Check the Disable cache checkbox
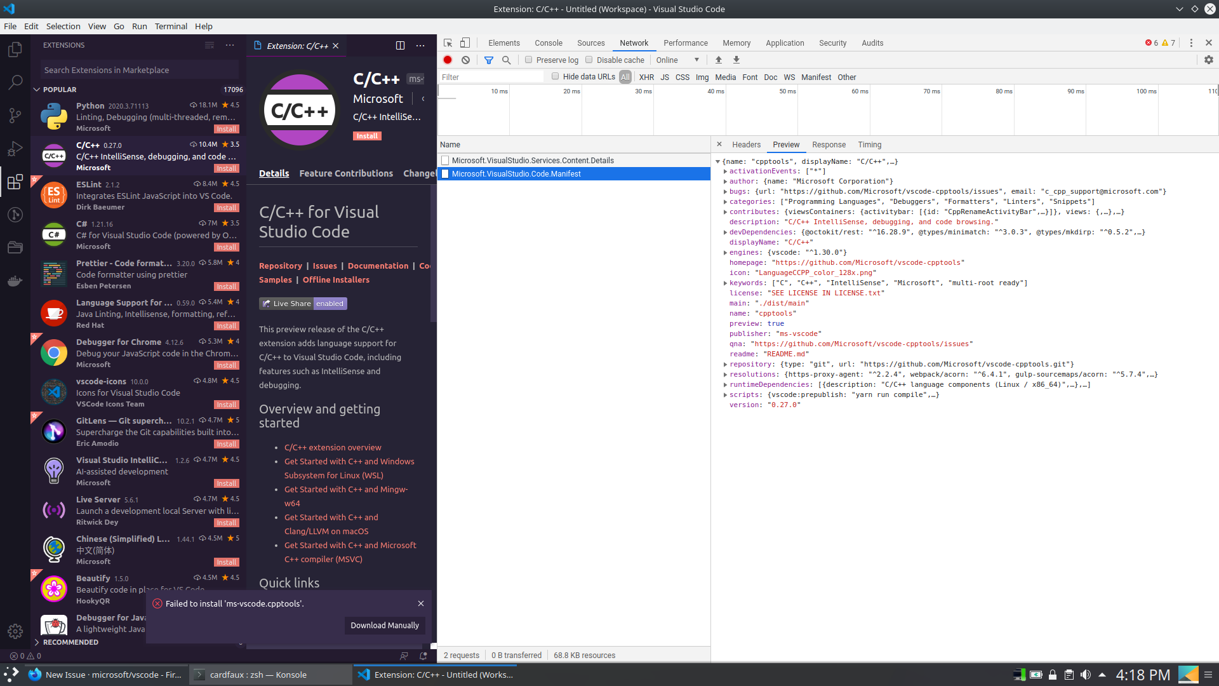 [x=589, y=60]
